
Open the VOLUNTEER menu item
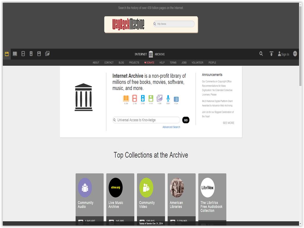click(x=197, y=63)
